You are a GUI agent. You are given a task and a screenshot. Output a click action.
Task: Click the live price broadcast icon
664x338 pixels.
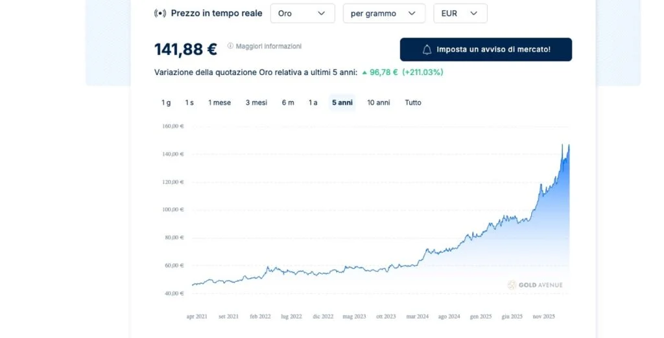coord(160,14)
